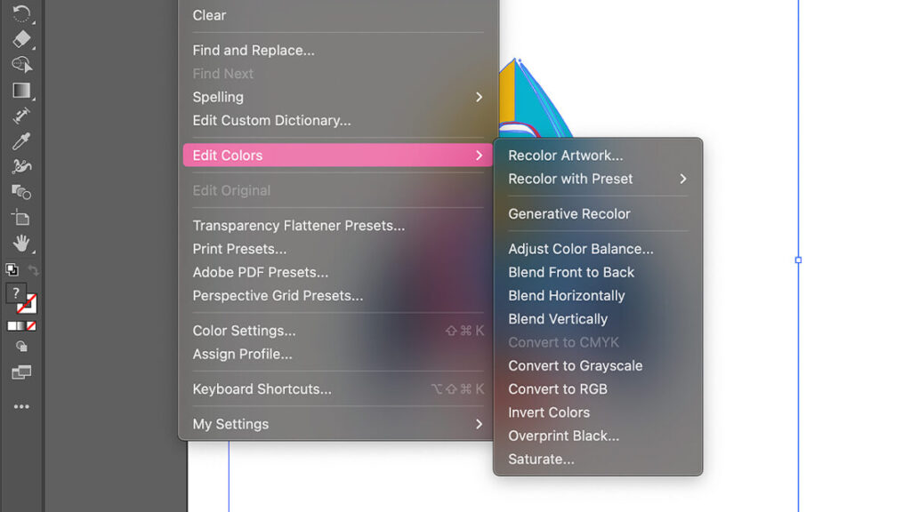911x512 pixels.
Task: Select the Shape Builder tool
Action: click(x=21, y=192)
